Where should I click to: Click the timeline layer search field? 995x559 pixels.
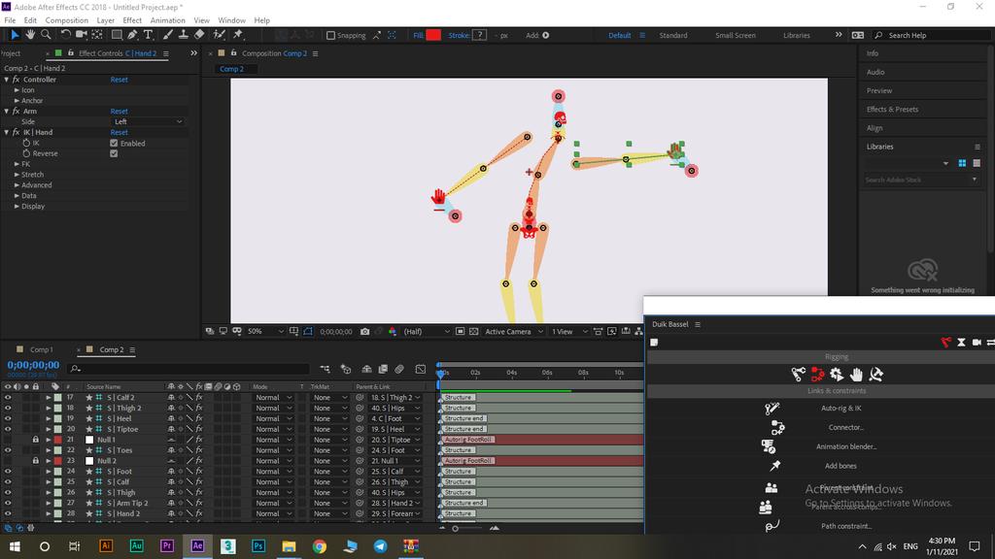[x=189, y=369]
